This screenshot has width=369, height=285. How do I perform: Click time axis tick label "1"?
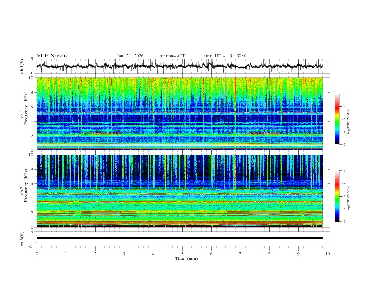tap(66, 254)
